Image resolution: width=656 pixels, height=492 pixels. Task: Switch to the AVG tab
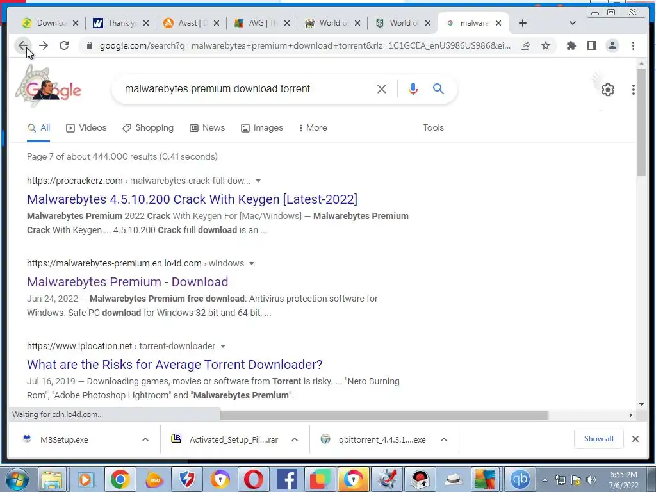[x=262, y=23]
